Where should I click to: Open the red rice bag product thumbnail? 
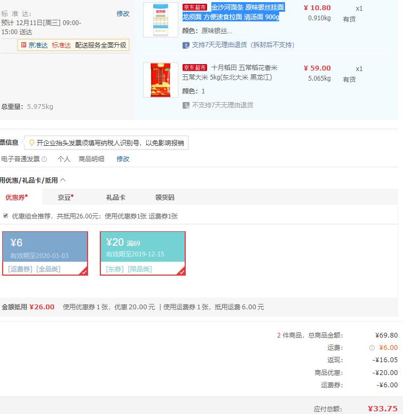coord(161,80)
